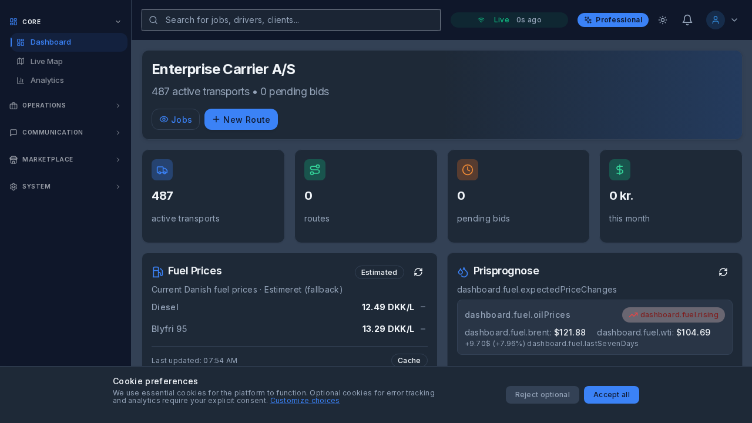Viewport: 752px width, 423px height.
Task: Click the New Route button
Action: (241, 119)
